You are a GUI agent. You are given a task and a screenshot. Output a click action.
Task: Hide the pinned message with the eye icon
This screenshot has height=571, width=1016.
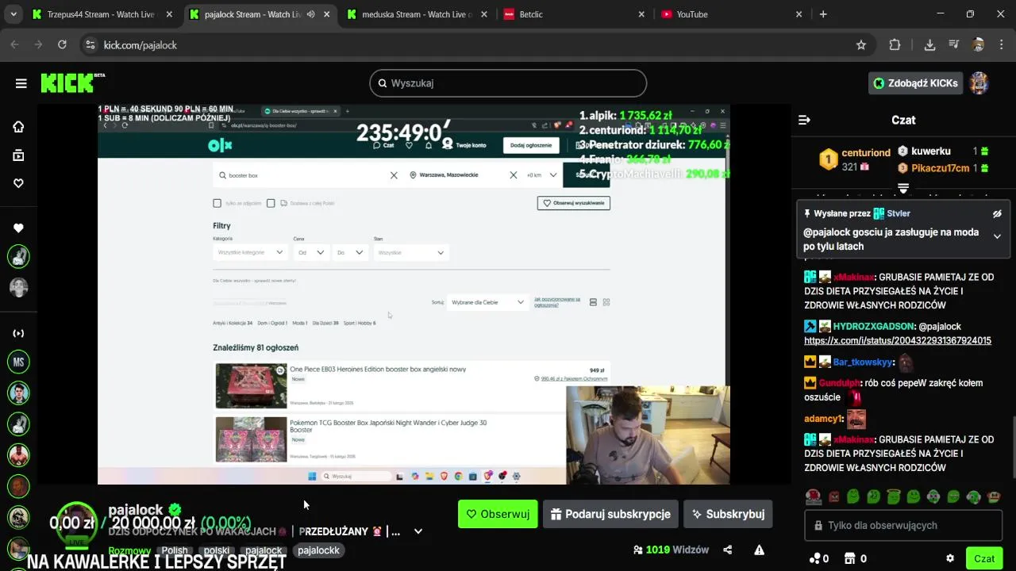[997, 214]
